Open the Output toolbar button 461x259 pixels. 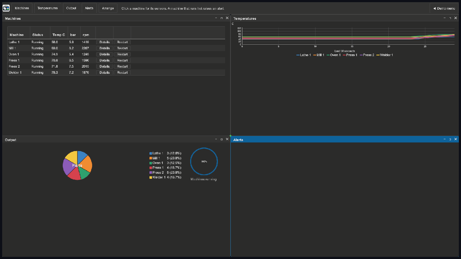[x=71, y=8]
